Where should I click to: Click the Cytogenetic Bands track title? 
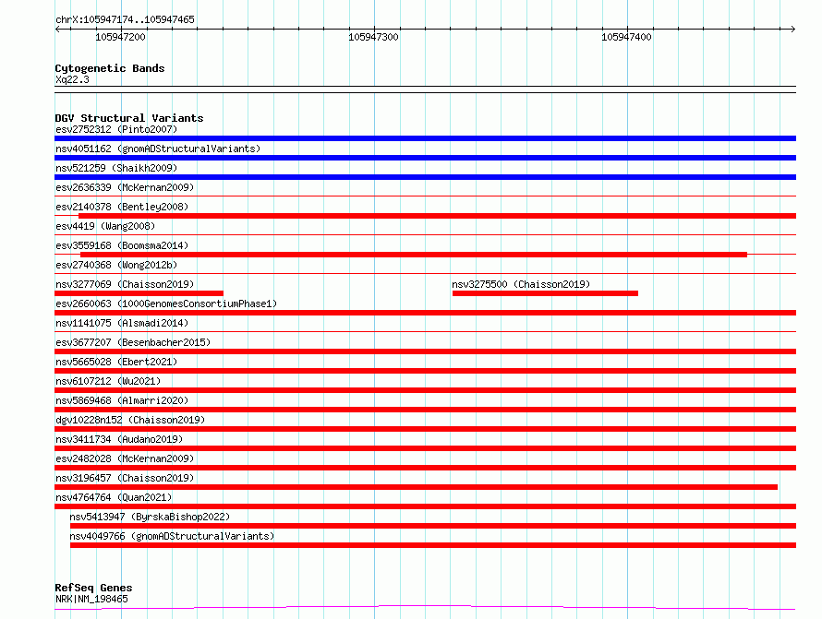(x=110, y=68)
